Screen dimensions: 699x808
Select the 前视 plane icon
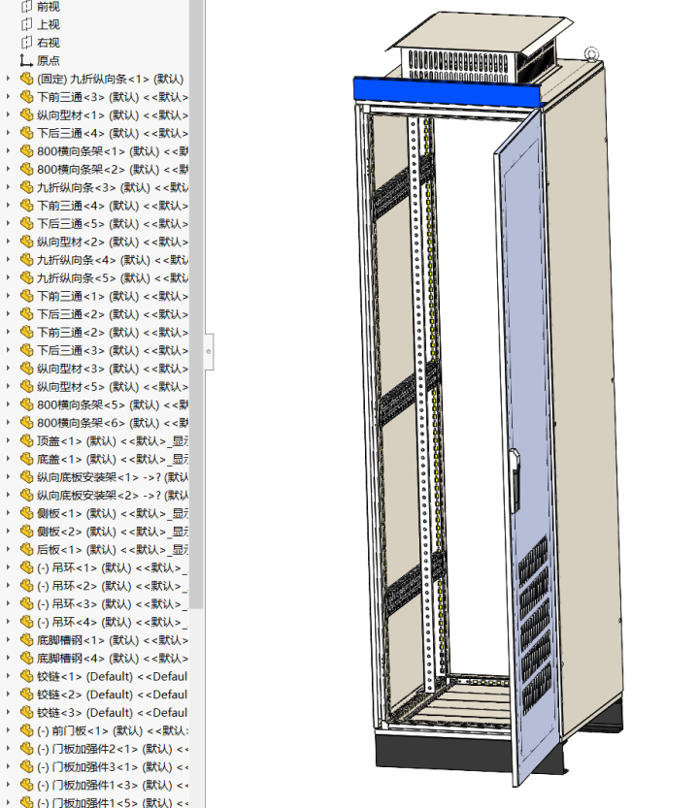27,7
